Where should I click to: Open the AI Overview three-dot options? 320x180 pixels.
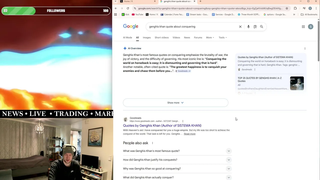305,48
